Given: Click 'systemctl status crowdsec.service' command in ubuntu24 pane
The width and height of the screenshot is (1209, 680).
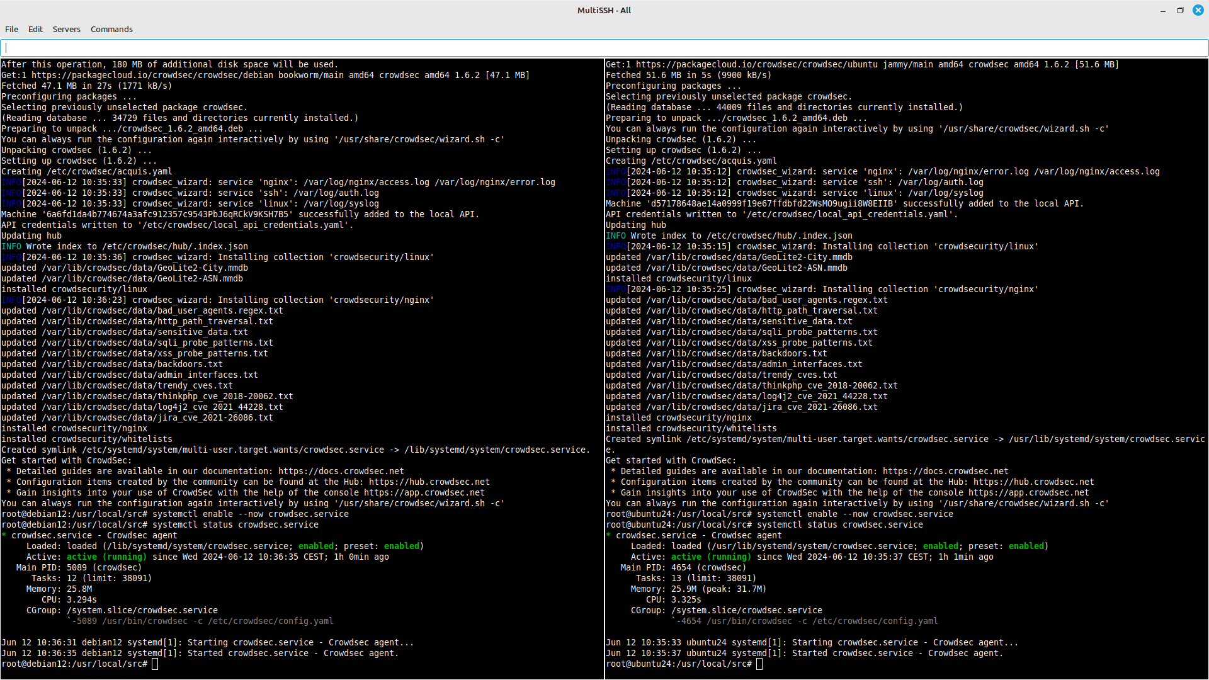Looking at the screenshot, I should pos(840,524).
